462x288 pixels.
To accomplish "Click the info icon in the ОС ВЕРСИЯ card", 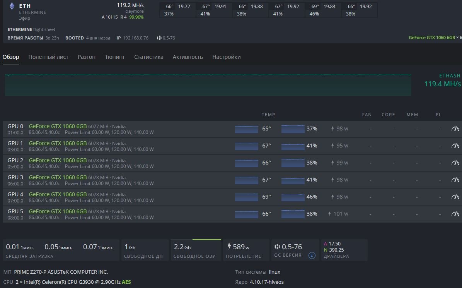I will (x=312, y=255).
